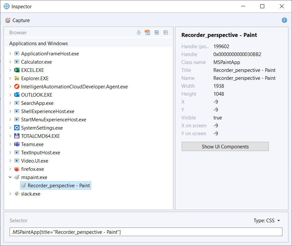Viewport: 292px width, 246px height.
Task: Expand the Calculator.exe node
Action: (10, 62)
